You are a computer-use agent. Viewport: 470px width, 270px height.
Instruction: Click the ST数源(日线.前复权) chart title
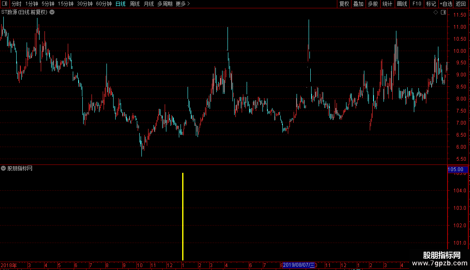(x=24, y=12)
